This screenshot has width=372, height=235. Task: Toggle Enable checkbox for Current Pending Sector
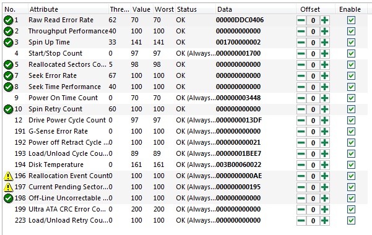point(351,187)
